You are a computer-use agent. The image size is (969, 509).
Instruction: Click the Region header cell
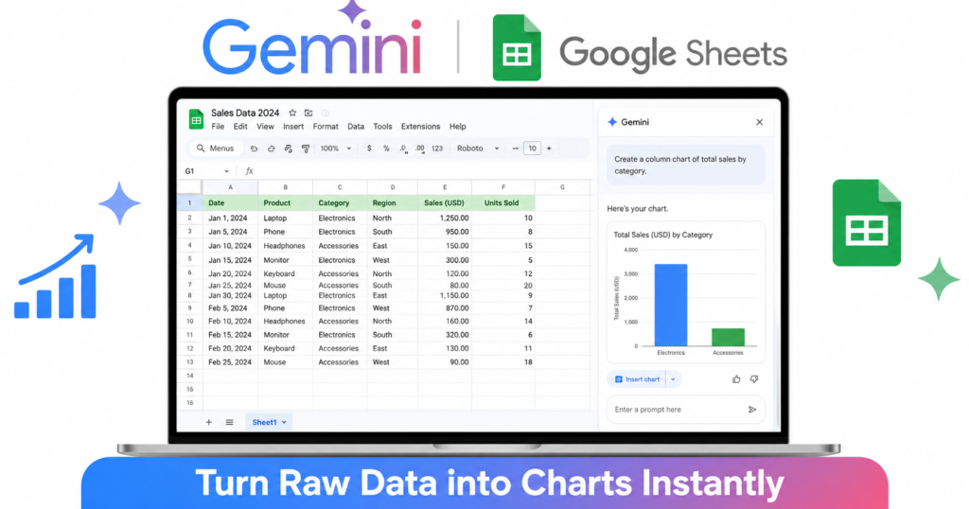[x=393, y=202]
